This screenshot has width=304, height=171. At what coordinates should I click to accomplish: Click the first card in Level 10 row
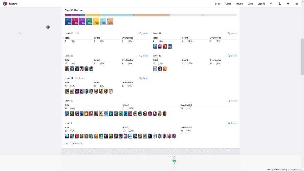pos(67,114)
